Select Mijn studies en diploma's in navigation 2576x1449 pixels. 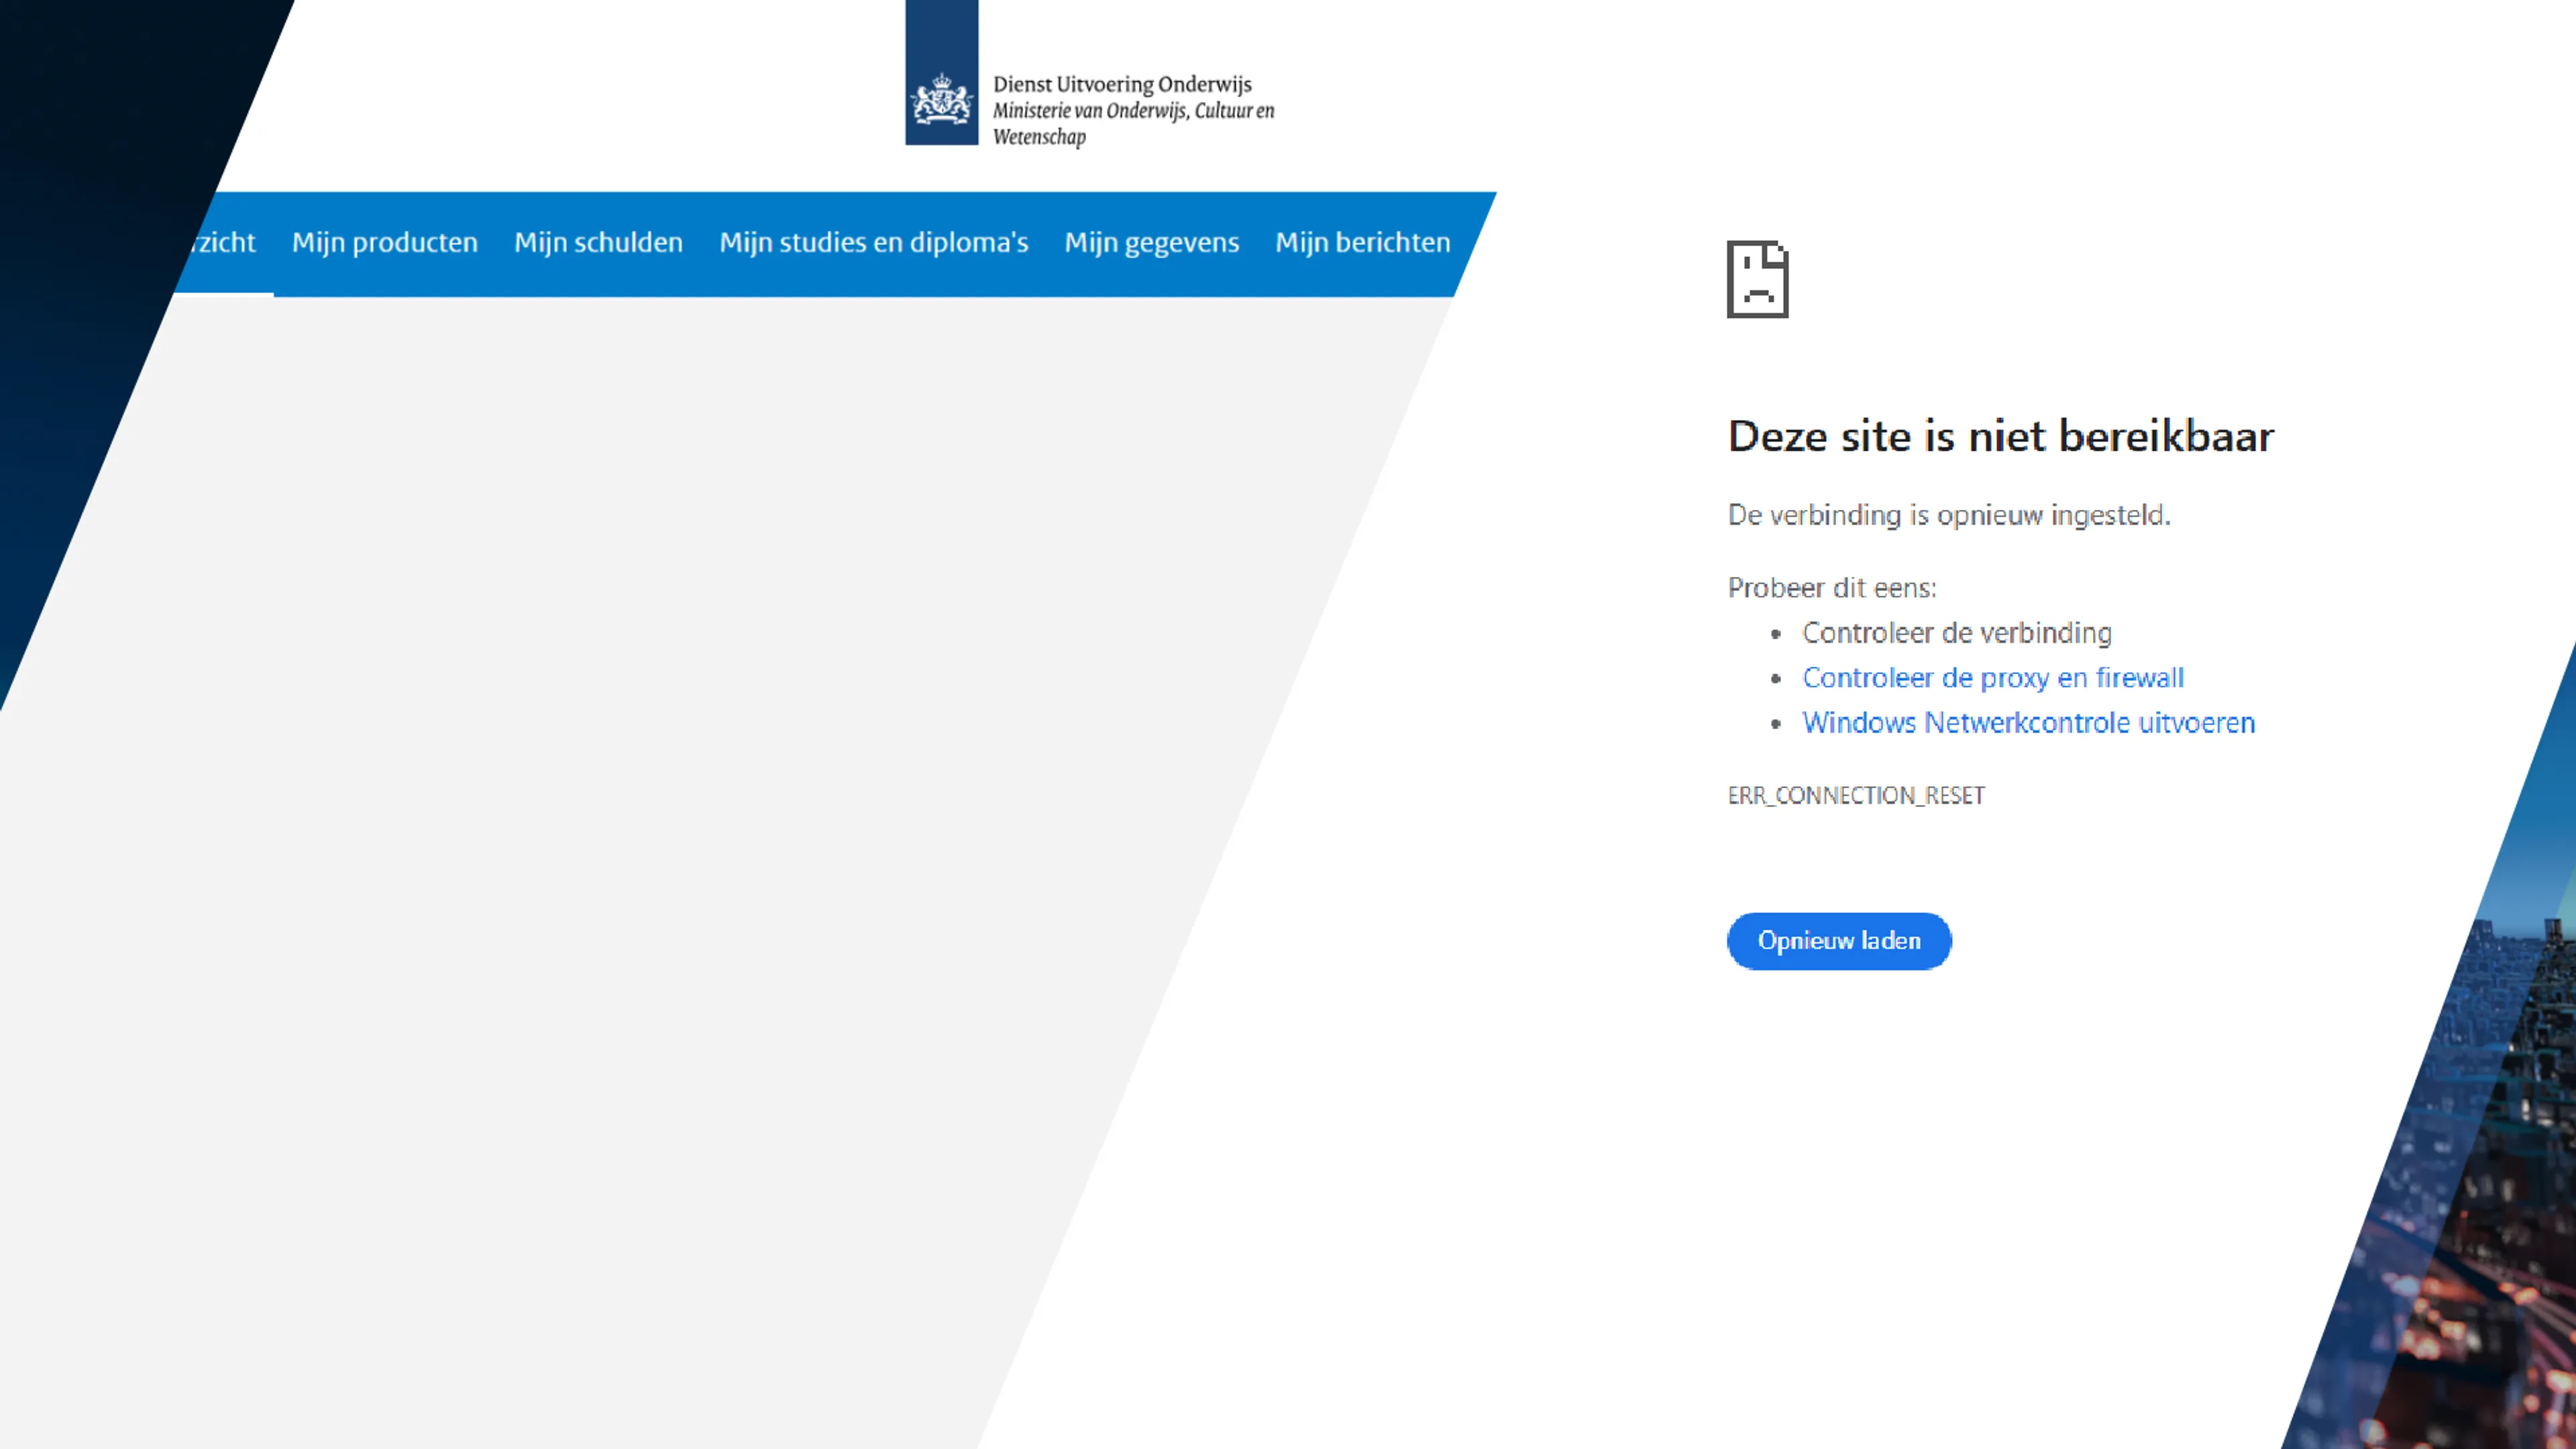[873, 242]
